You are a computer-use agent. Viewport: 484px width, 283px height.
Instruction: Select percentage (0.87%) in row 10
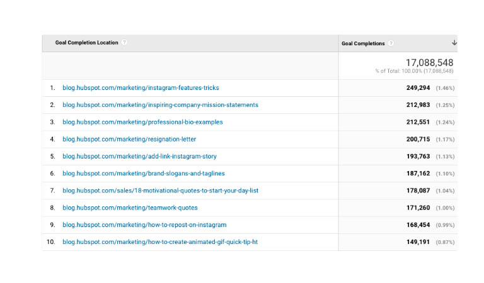click(445, 242)
